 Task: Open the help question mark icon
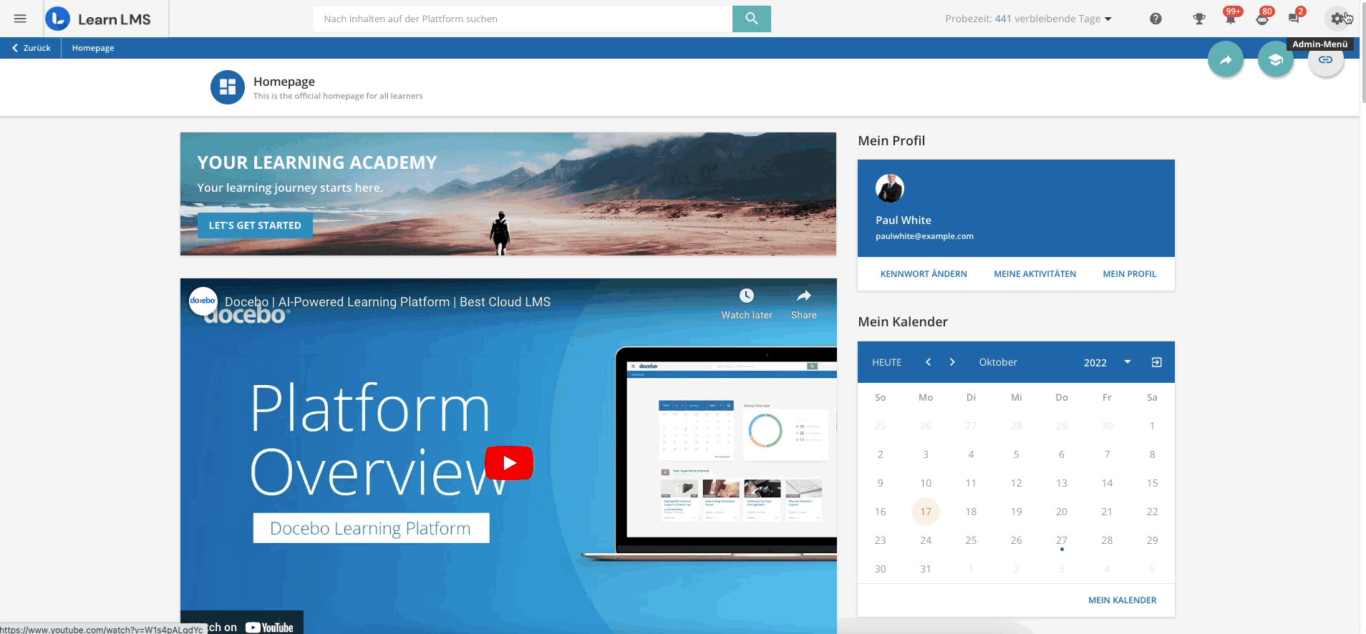click(1156, 19)
